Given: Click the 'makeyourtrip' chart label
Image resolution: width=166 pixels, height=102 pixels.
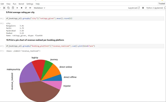Looking at the screenshot, I should (13, 69).
